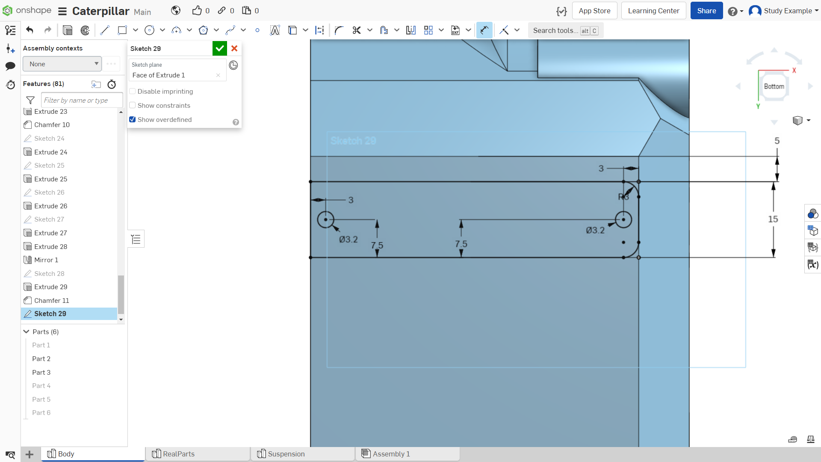The image size is (821, 462).
Task: Open the mass properties scale icon
Action: [x=810, y=439]
